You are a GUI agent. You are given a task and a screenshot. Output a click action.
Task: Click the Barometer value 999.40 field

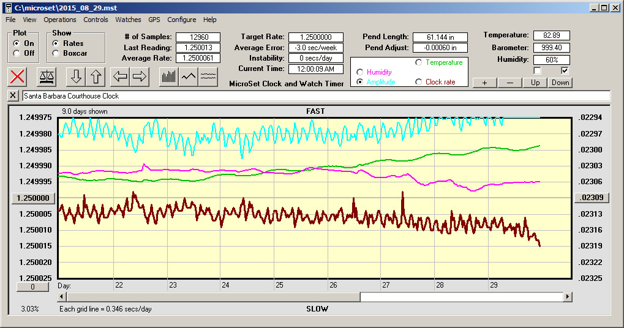552,48
